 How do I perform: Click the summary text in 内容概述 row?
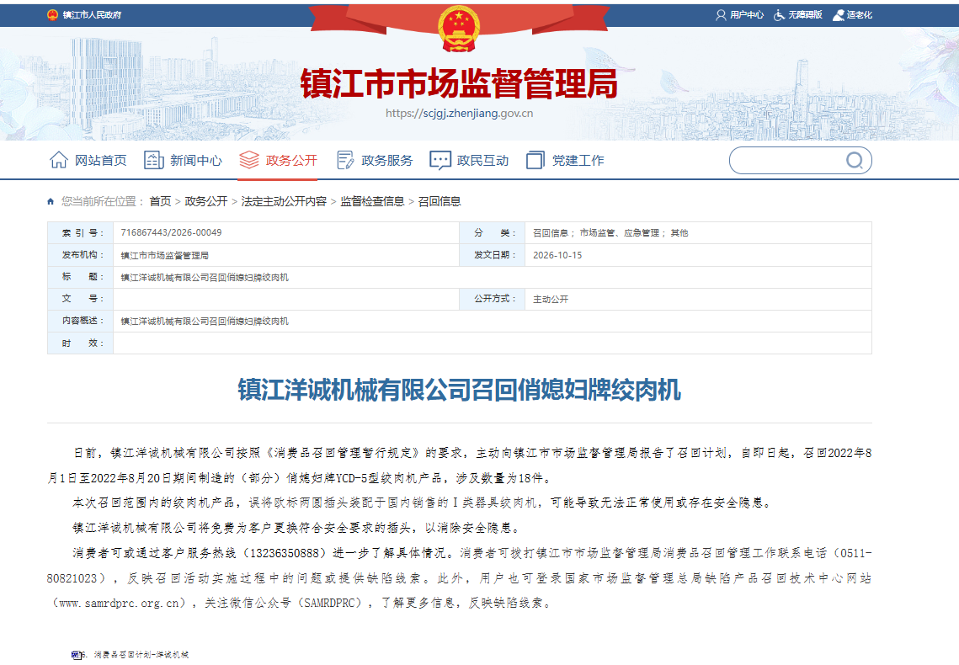pos(205,322)
